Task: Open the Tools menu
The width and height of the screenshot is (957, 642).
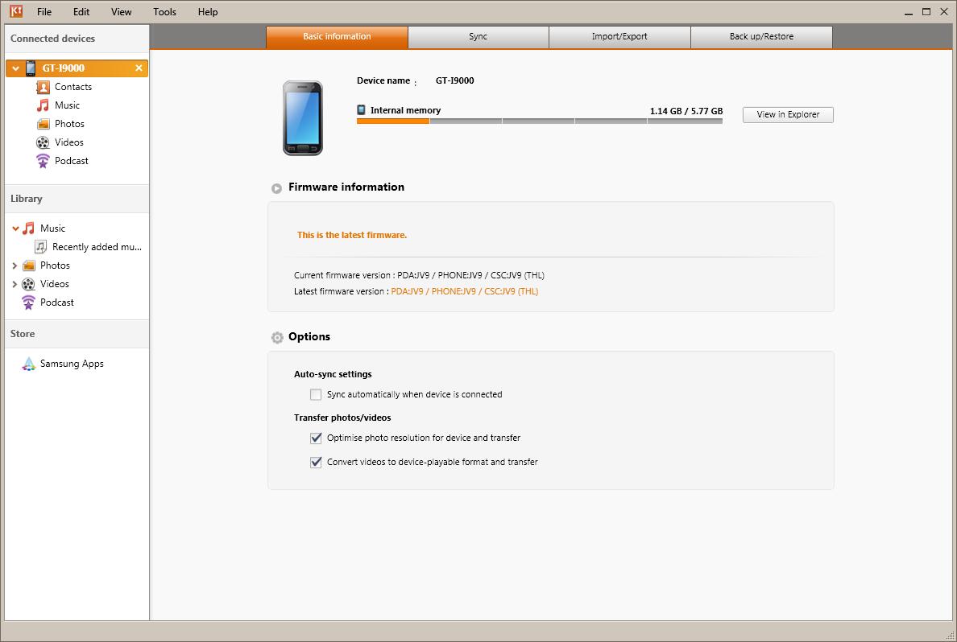Action: [x=164, y=11]
